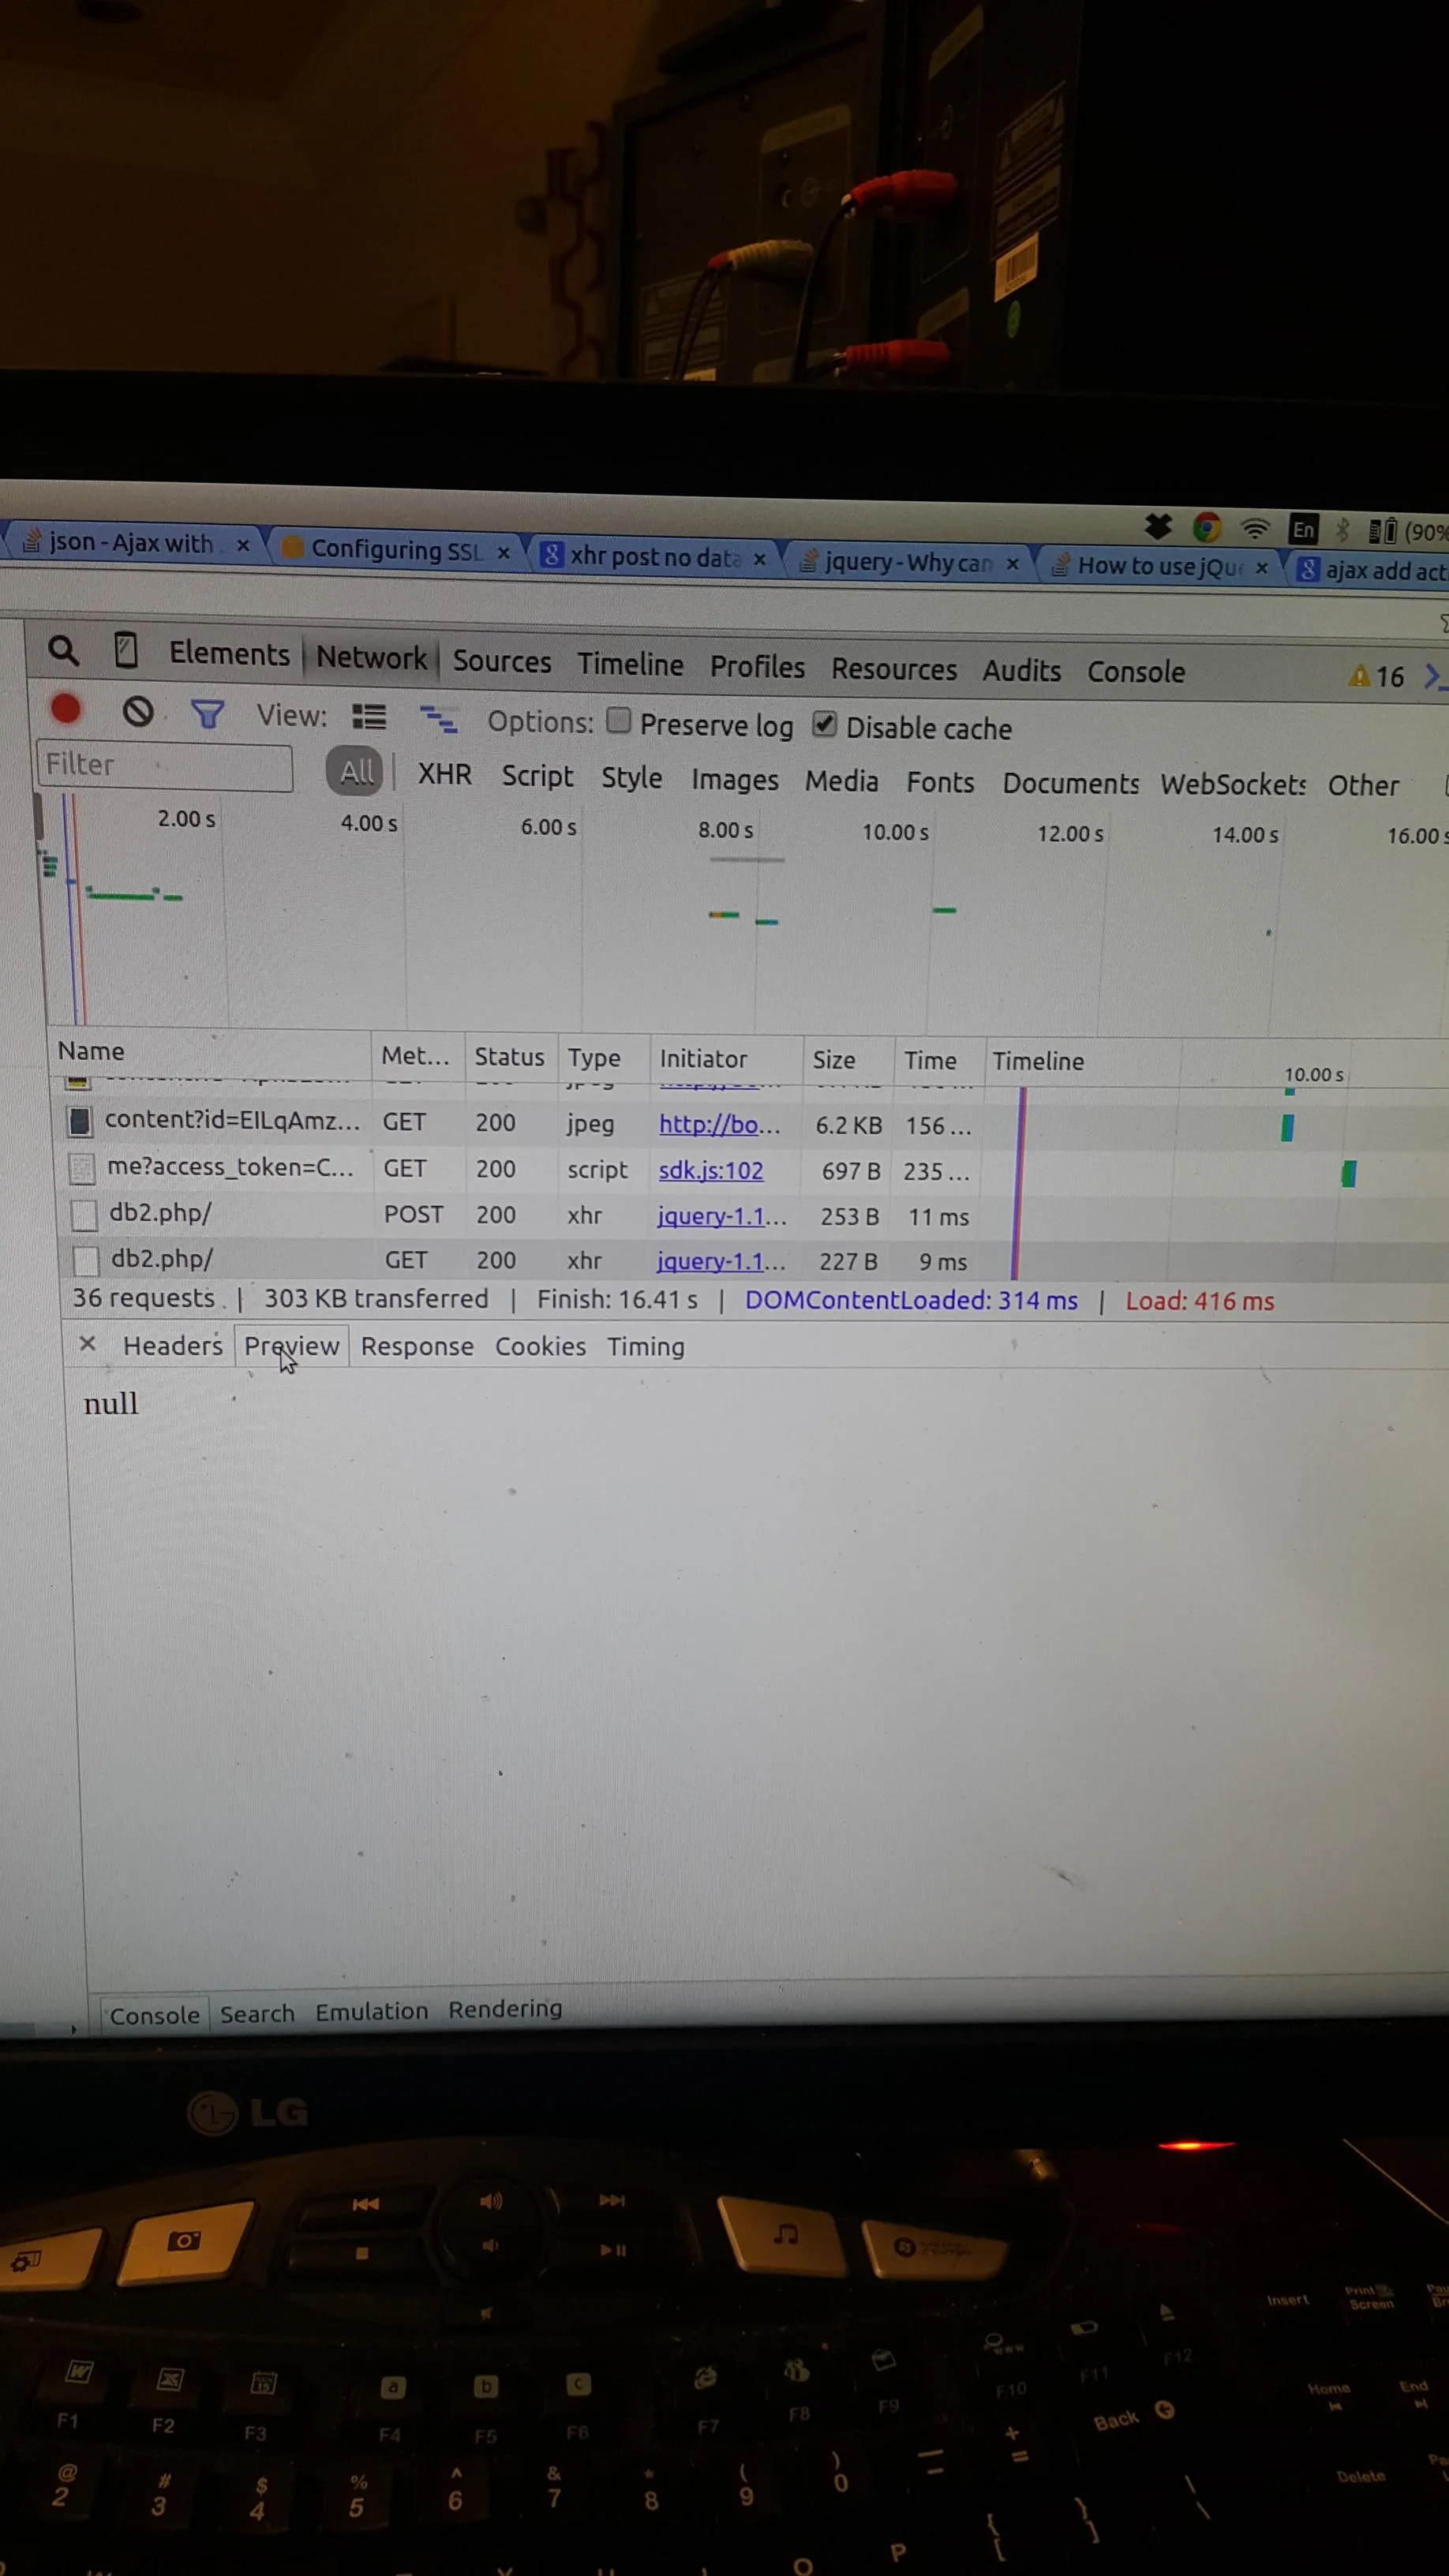
Task: Click the Bluetooth icon in system tray
Action: pyautogui.click(x=1342, y=530)
